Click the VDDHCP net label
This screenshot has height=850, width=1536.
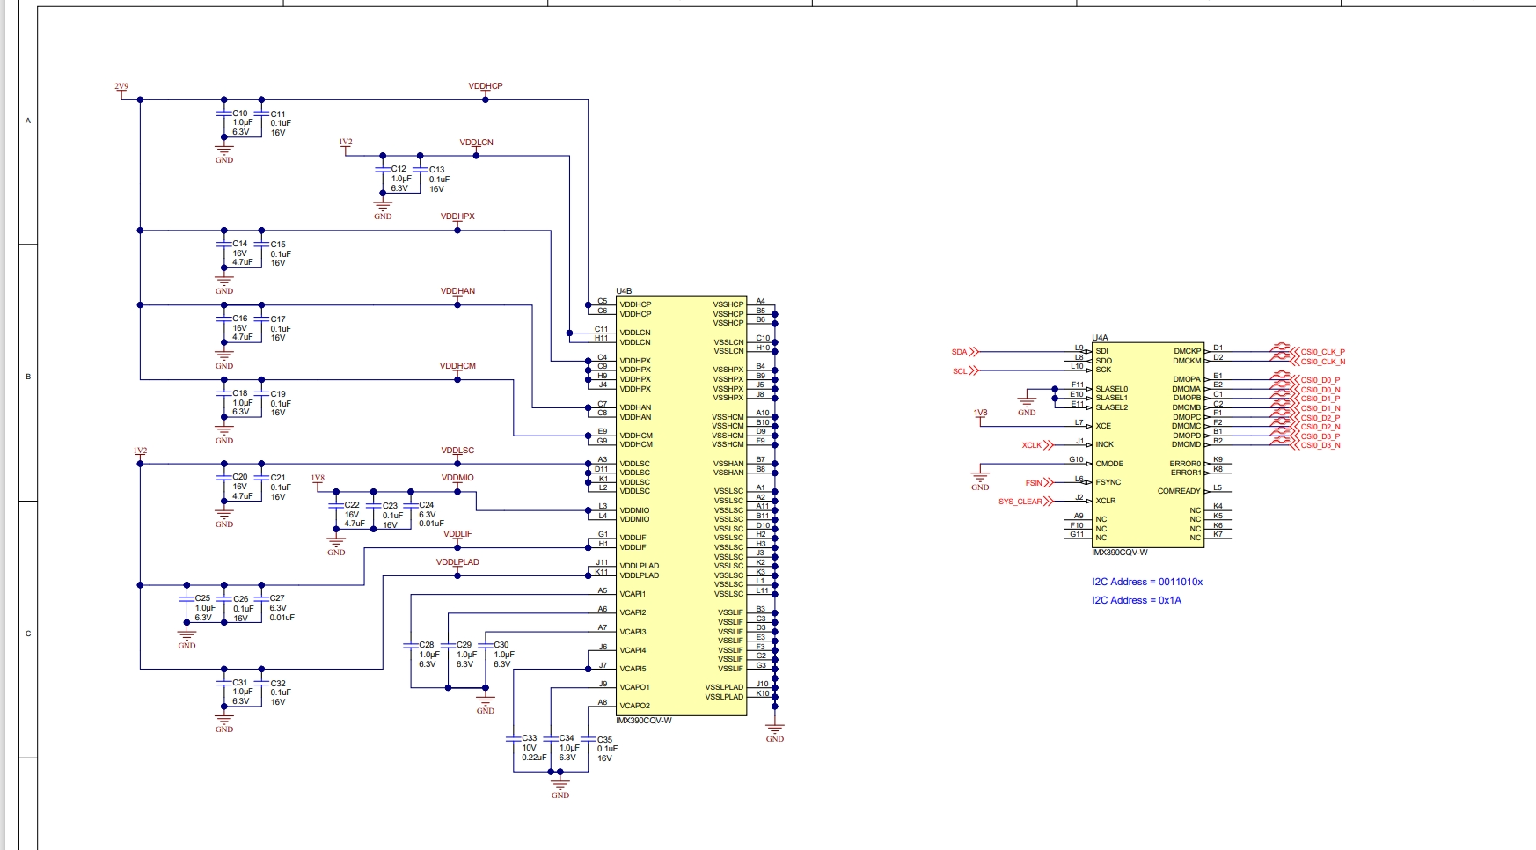(486, 86)
